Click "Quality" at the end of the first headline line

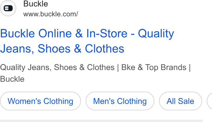(156, 34)
